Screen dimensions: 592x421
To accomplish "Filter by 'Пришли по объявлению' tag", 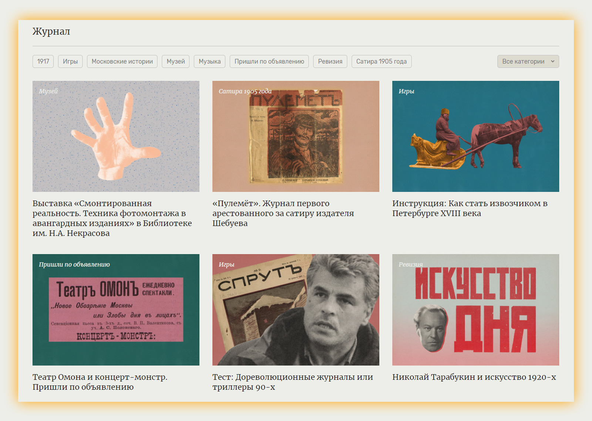I will click(x=269, y=61).
